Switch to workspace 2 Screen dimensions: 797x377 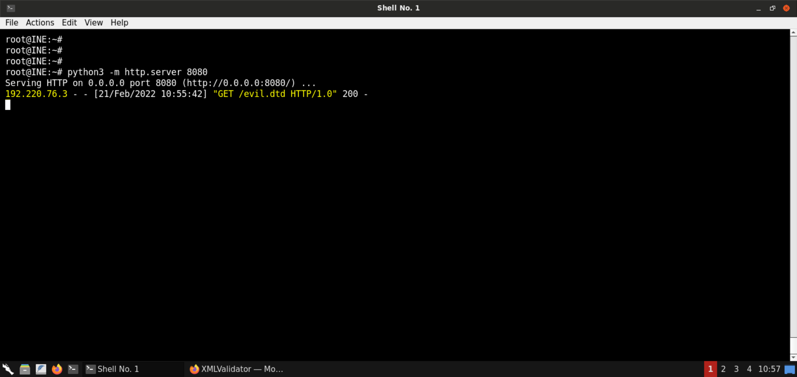click(723, 369)
